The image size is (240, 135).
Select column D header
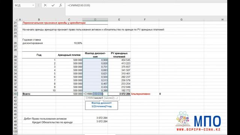click(x=95, y=19)
